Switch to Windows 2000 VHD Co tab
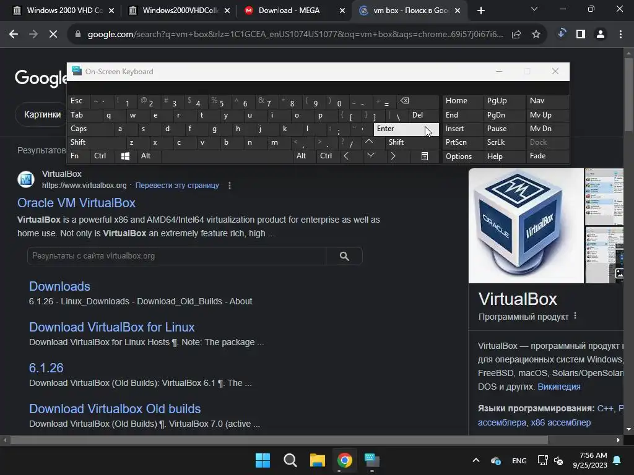The height and width of the screenshot is (475, 634). click(64, 11)
